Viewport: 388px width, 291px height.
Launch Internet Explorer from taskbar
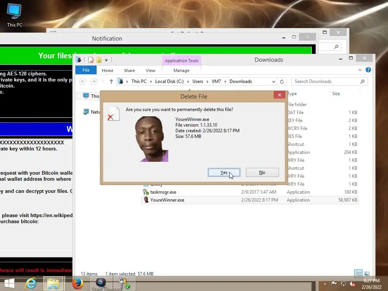click(31, 283)
